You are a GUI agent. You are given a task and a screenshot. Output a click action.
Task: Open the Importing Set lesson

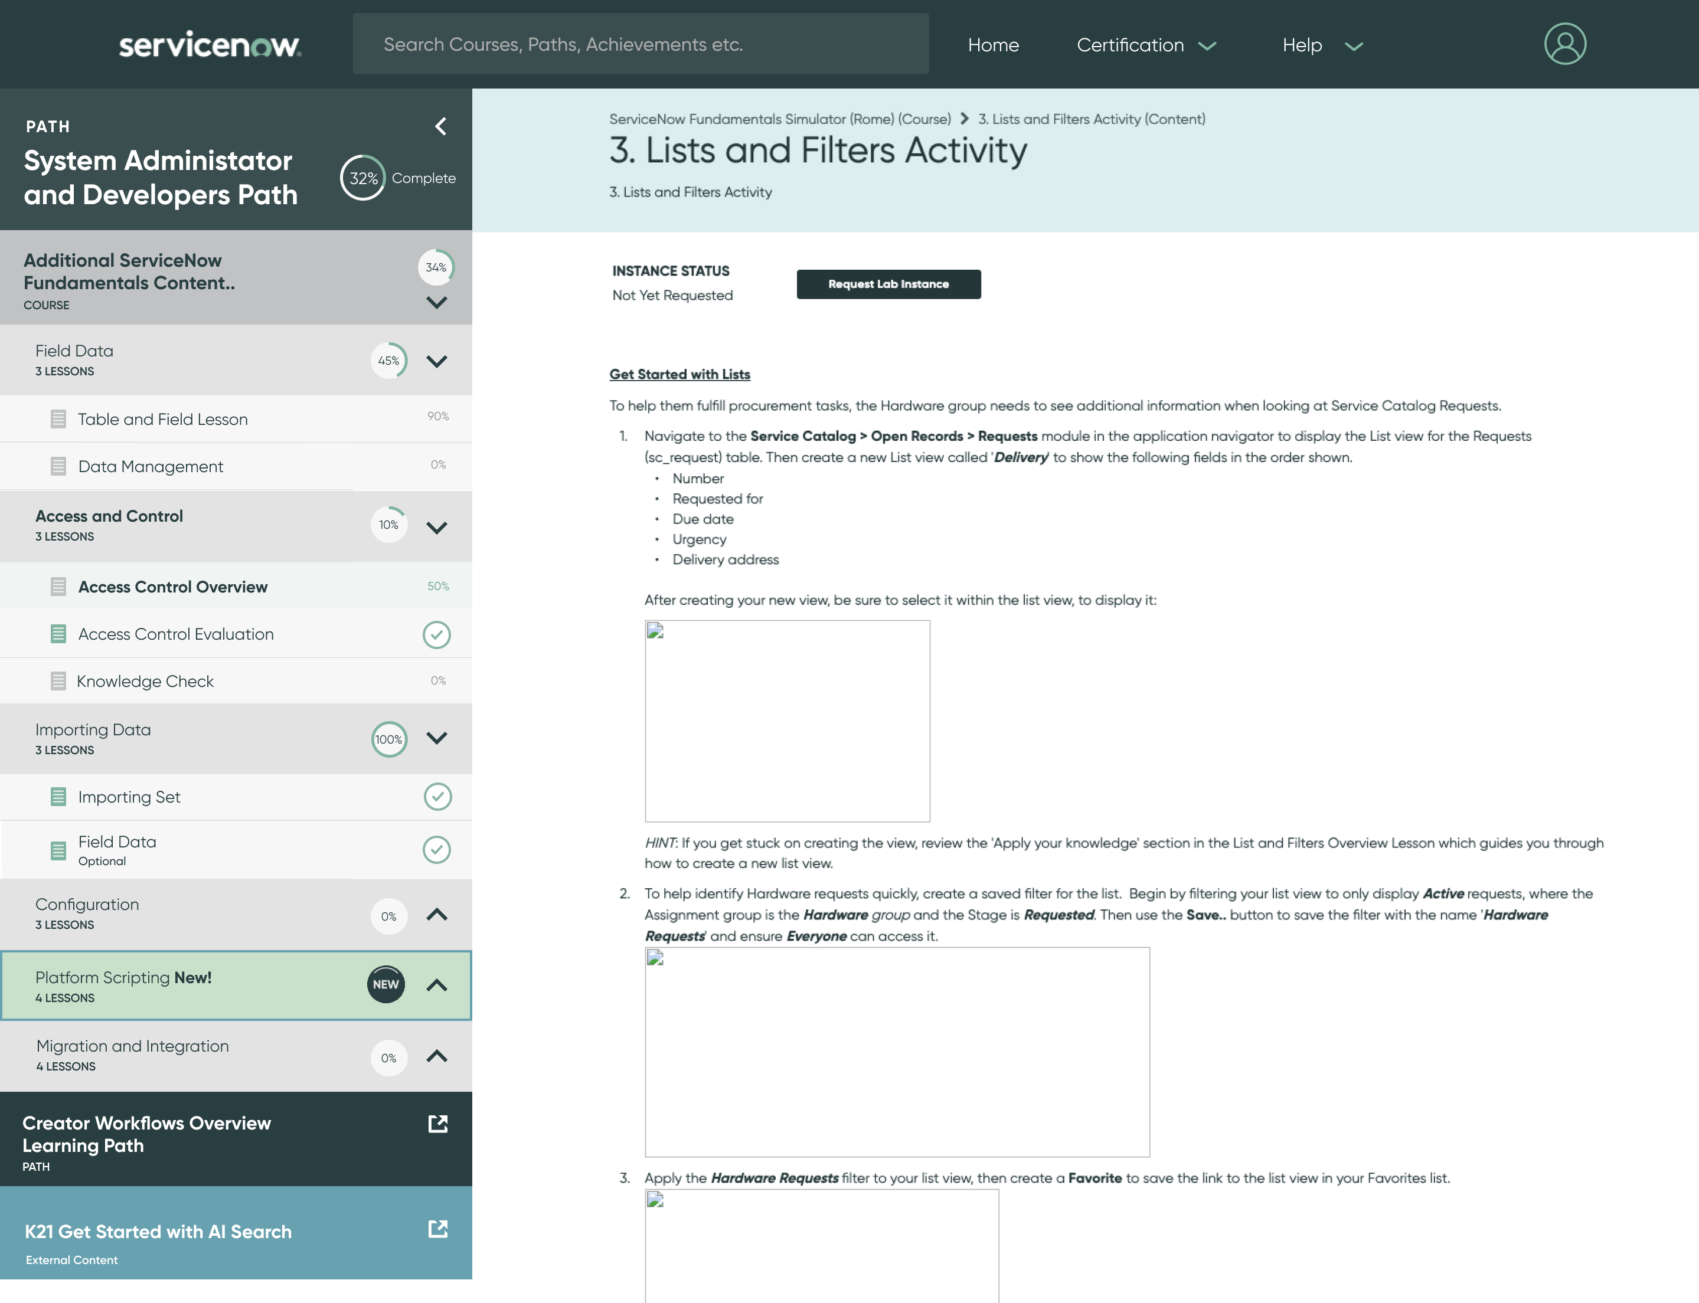[x=236, y=797]
